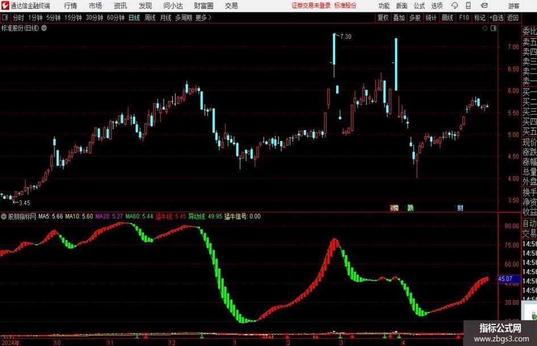
Task: Switch to 月线 monthly period
Action: 166,18
